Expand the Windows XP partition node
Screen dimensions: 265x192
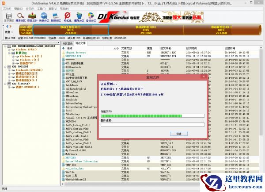9,50
